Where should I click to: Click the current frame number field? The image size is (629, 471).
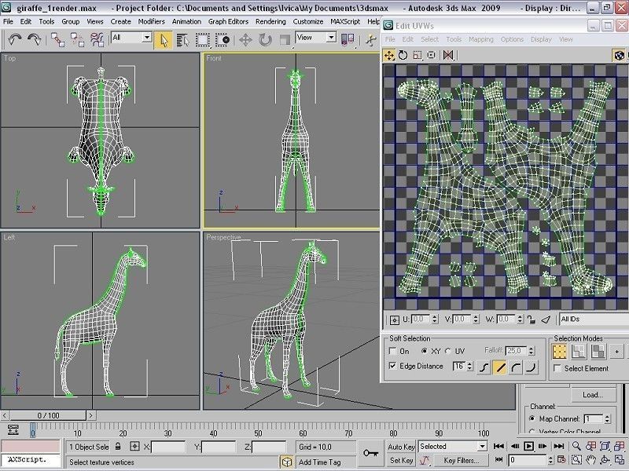(527, 460)
